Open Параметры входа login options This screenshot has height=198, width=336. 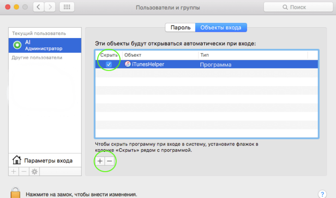pyautogui.click(x=45, y=160)
